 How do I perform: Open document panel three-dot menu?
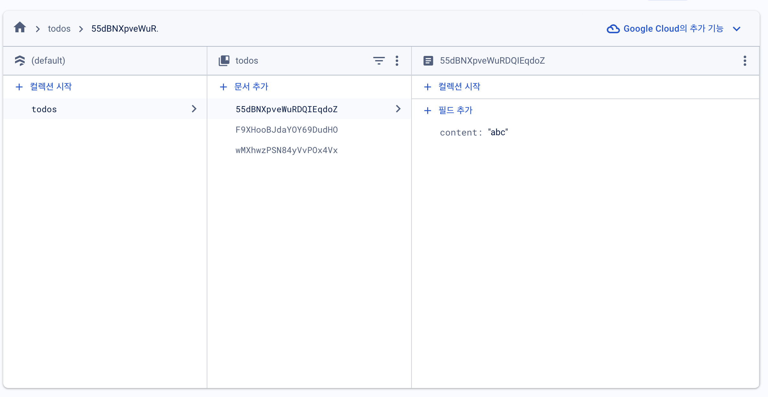coord(745,60)
